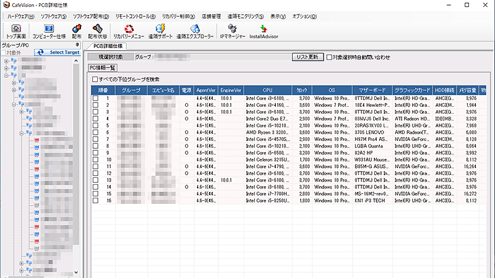495x278 pixels.
Task: Open the 店舗管理 menu
Action: [211, 17]
